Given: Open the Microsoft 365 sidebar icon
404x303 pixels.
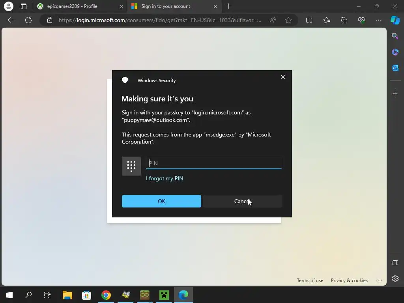Looking at the screenshot, I should coord(395,52).
